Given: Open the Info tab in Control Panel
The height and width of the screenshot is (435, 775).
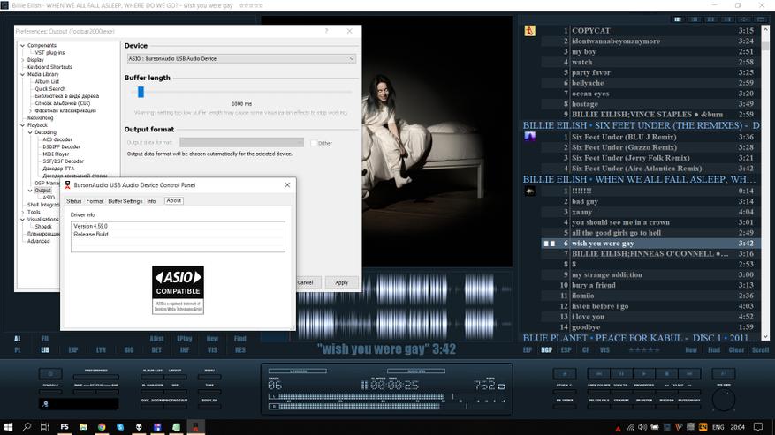Looking at the screenshot, I should 151,201.
